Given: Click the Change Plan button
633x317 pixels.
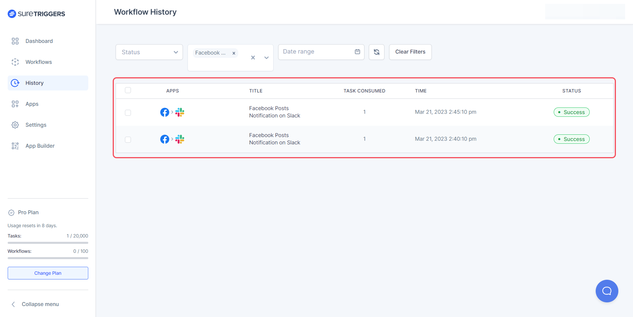Looking at the screenshot, I should click(x=48, y=273).
